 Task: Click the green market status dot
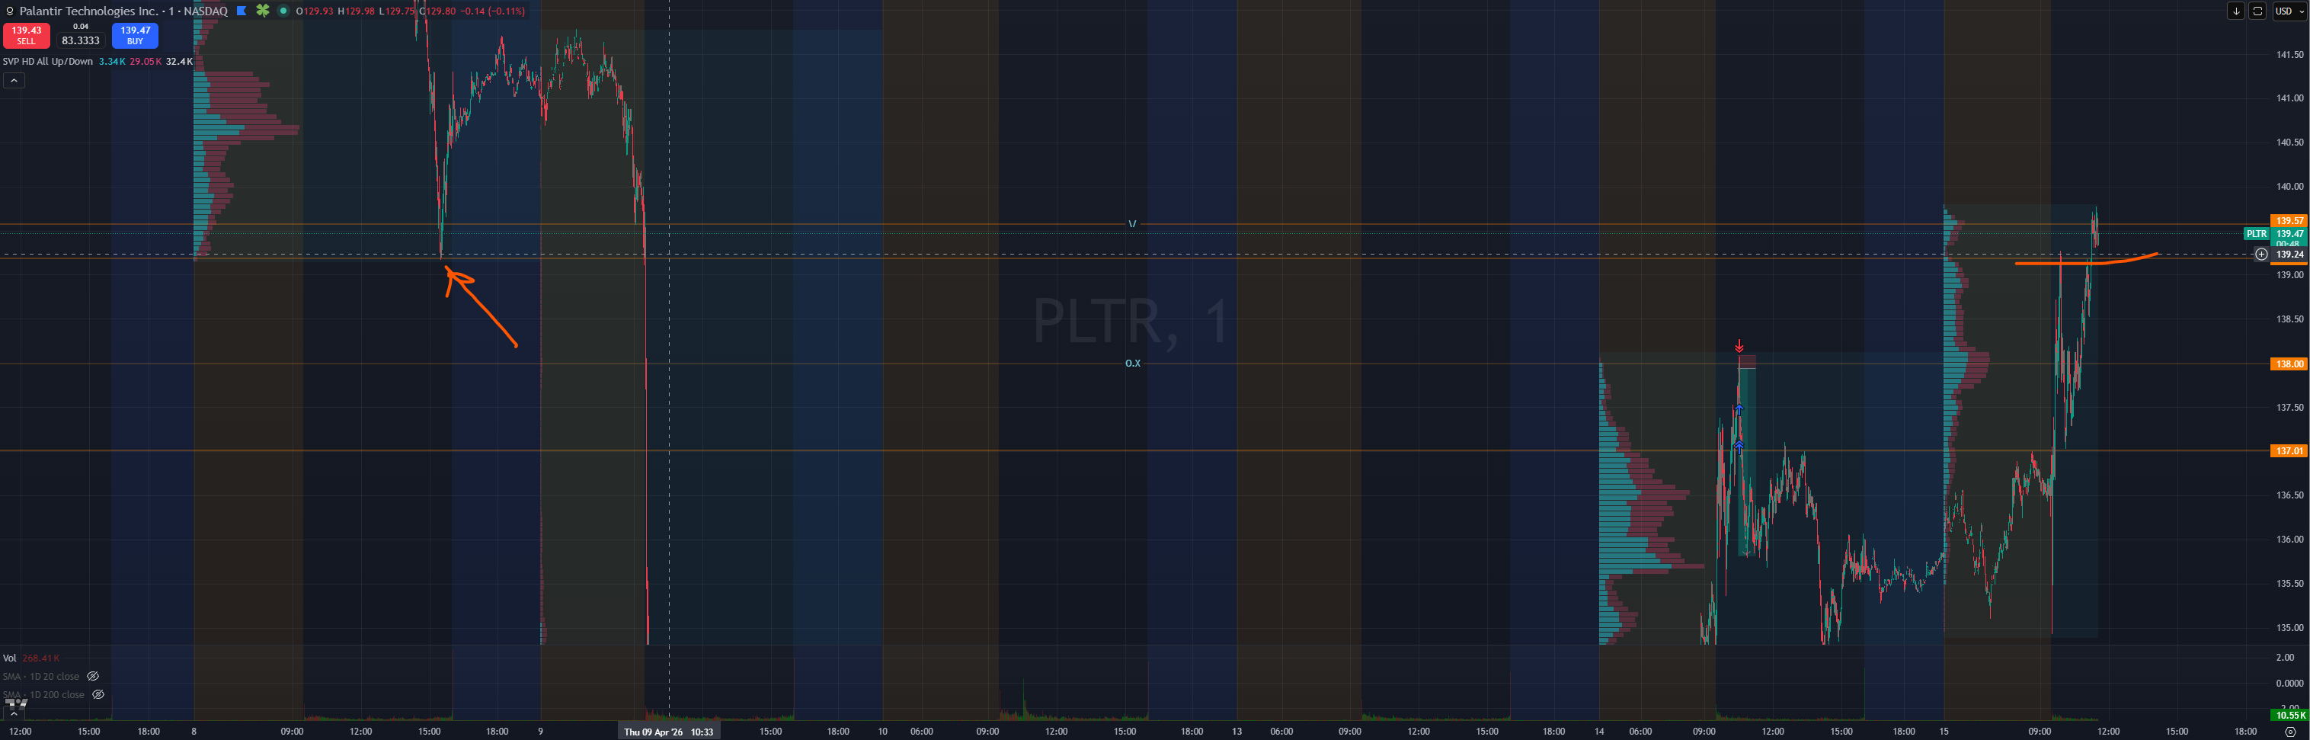283,11
